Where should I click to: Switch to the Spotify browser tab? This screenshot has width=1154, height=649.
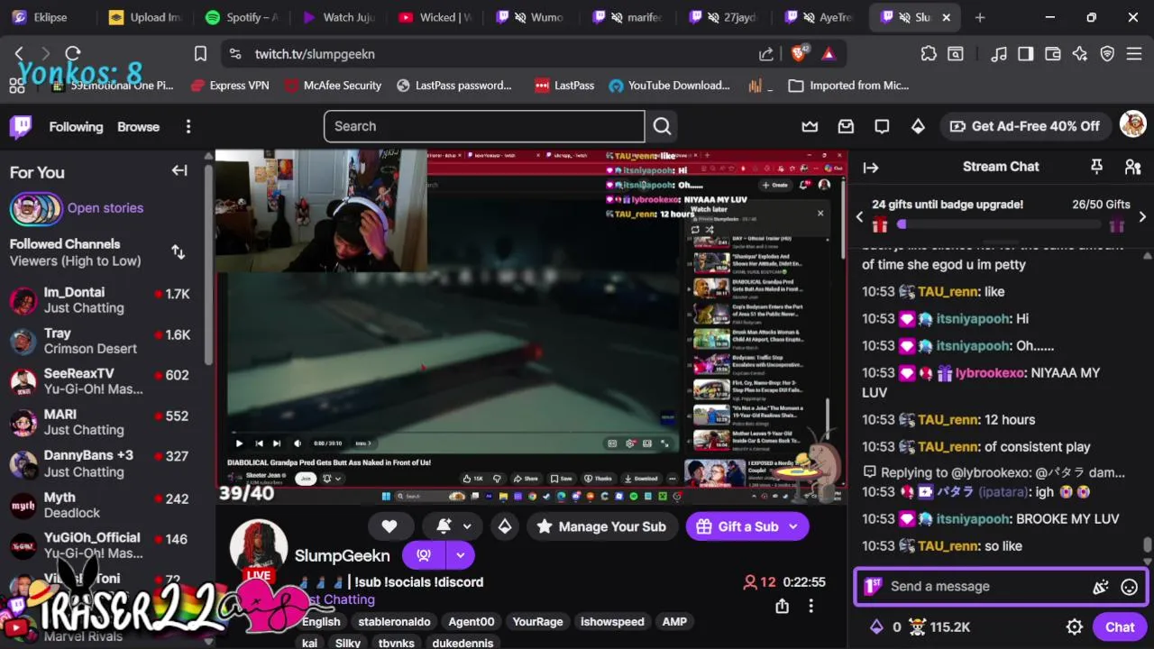240,17
